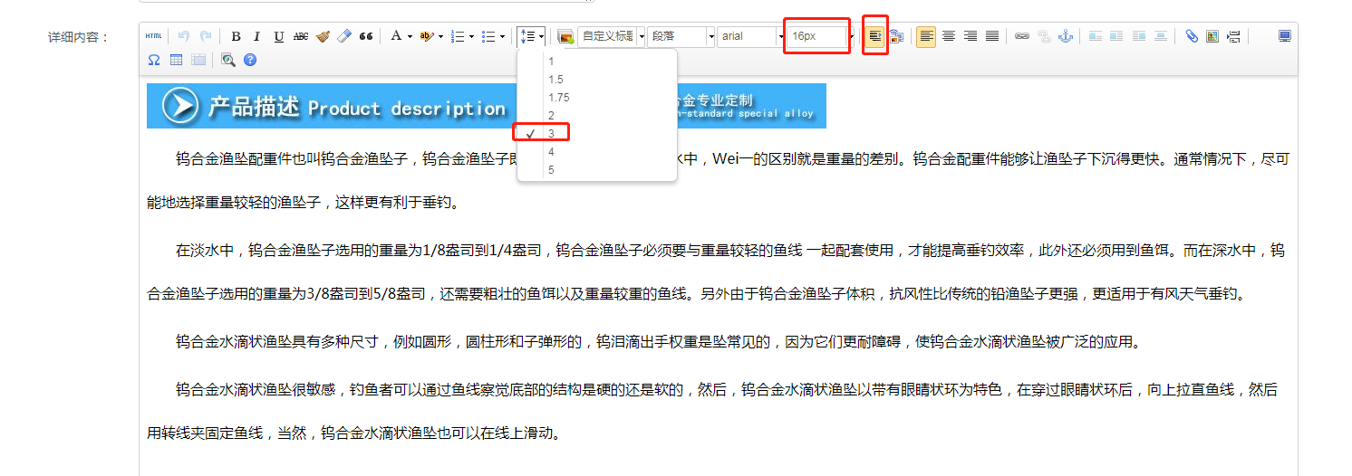The image size is (1352, 476).
Task: Insert a table
Action: point(176,60)
